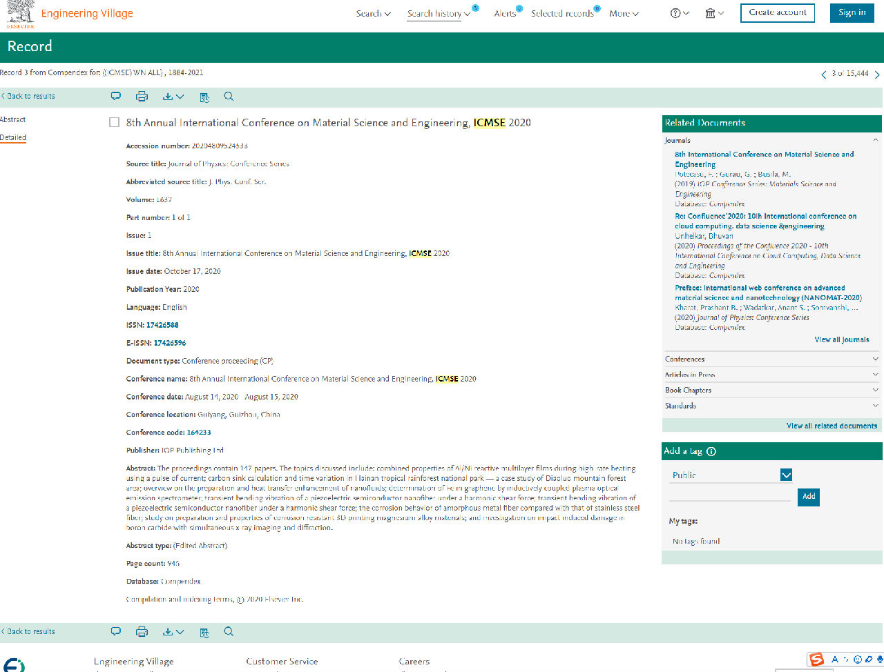Screen dimensions: 884x672
Task: Select the ICMSE 2020 record checkbox
Action: pyautogui.click(x=115, y=122)
